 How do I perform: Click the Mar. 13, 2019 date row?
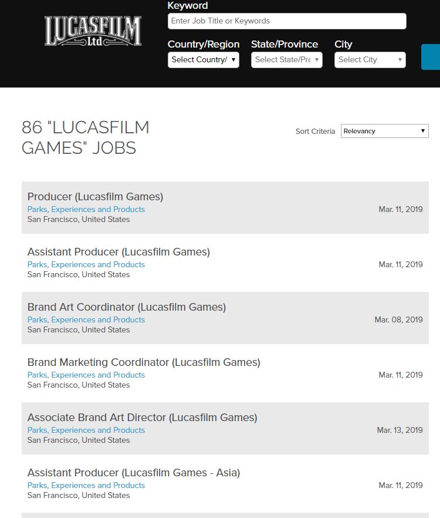[400, 430]
